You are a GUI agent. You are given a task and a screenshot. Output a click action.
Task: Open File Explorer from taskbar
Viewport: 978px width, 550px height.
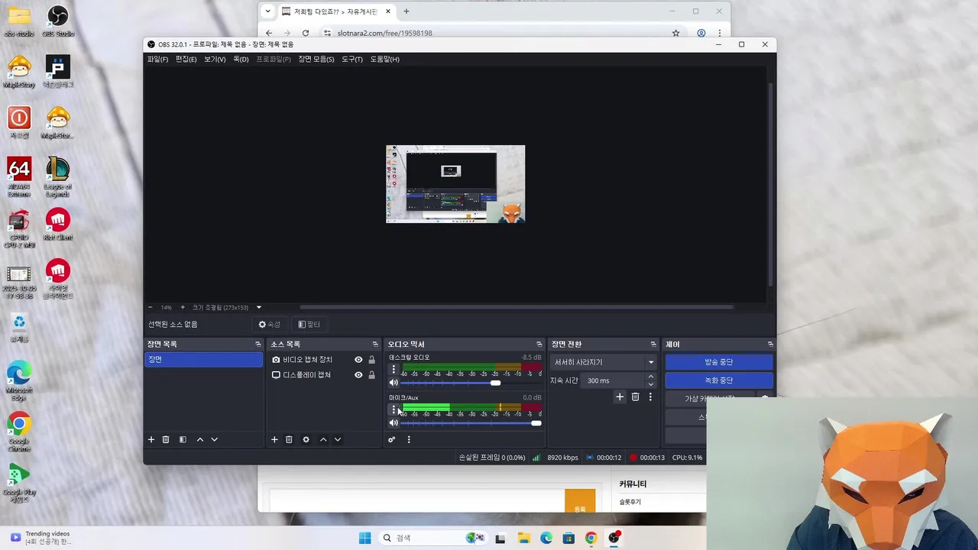point(523,538)
